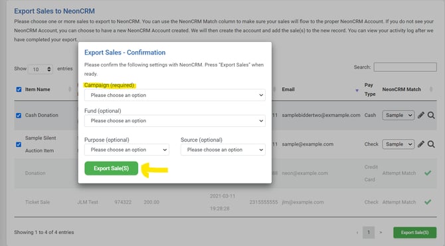445x246 pixels.
Task: Click 200.00 amount in Ticket Sale row
Action: [151, 202]
